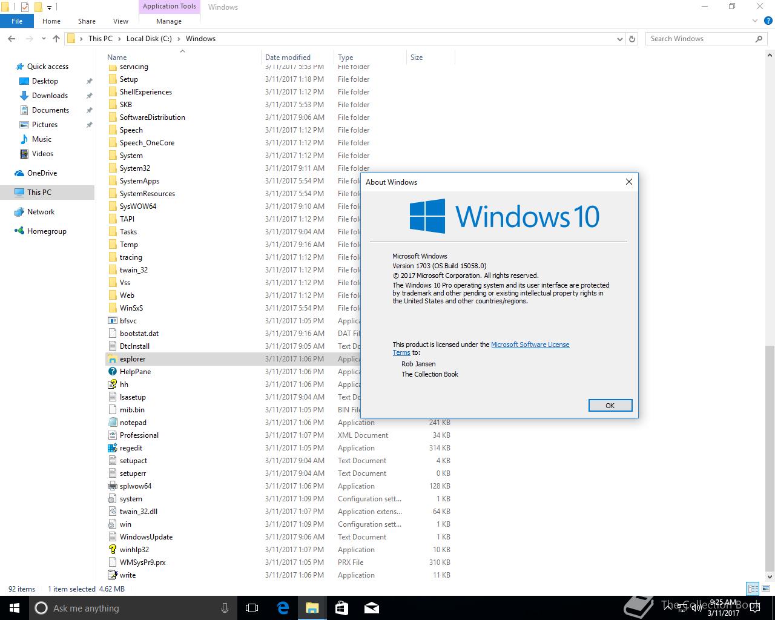Screen dimensions: 775x620
Task: Select Homegroup in navigation pane
Action: click(x=47, y=231)
